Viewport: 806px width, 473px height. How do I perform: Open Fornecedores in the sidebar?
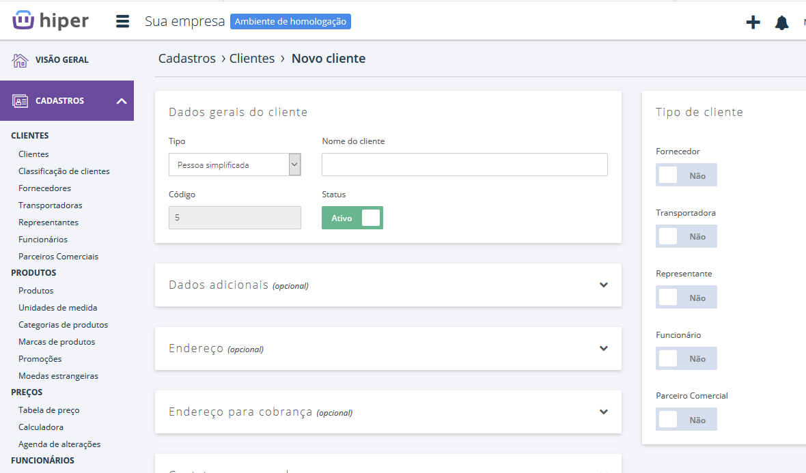point(44,188)
